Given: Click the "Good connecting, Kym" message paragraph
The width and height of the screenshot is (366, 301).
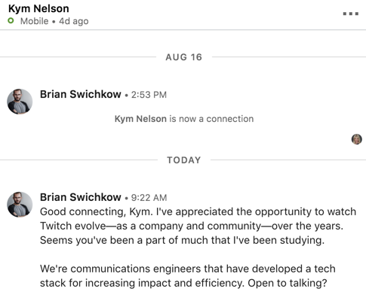Looking at the screenshot, I should tap(198, 226).
